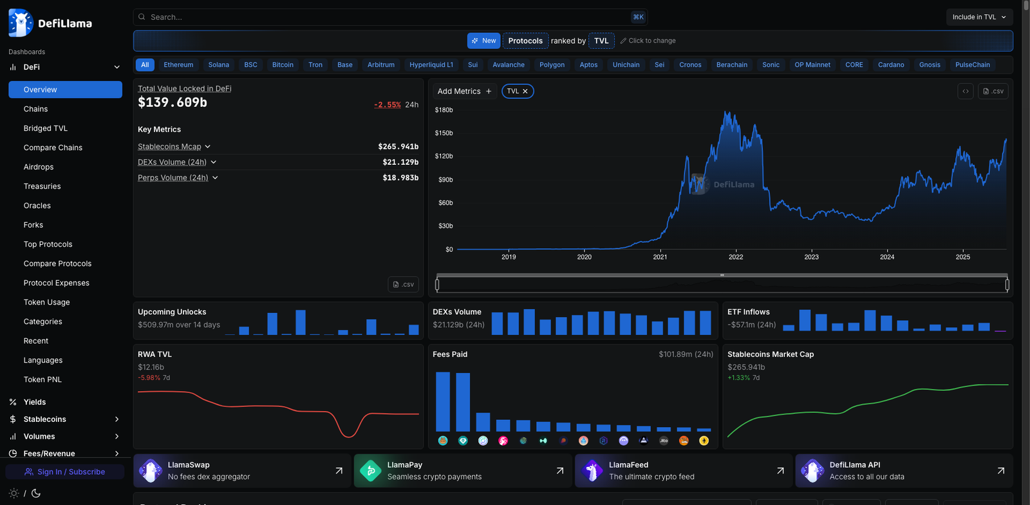1030x505 pixels.
Task: Click the LlamaPay green logo
Action: tap(371, 471)
